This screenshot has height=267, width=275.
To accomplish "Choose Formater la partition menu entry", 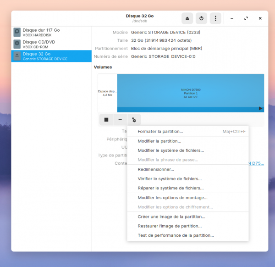I will (x=160, y=132).
